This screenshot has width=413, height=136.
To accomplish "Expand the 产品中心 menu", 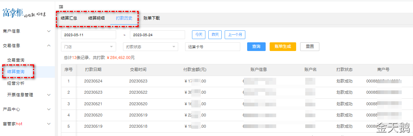I will point(49,109).
